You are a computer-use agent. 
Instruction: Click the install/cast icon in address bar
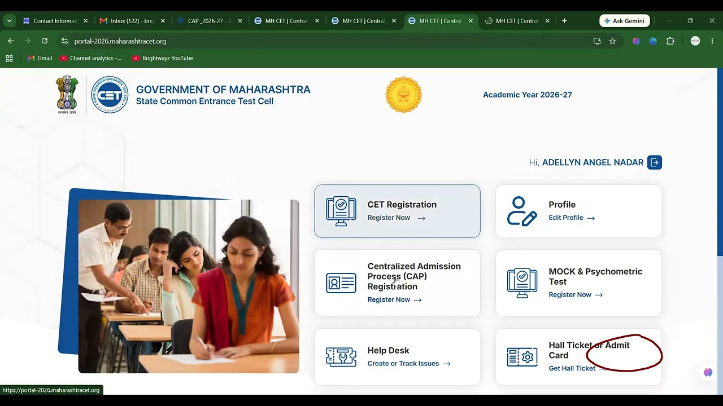point(597,41)
